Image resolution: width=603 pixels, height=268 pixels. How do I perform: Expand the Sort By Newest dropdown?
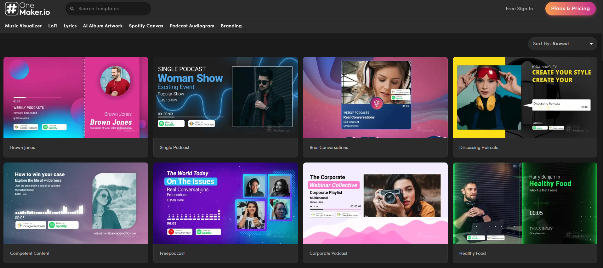click(562, 44)
